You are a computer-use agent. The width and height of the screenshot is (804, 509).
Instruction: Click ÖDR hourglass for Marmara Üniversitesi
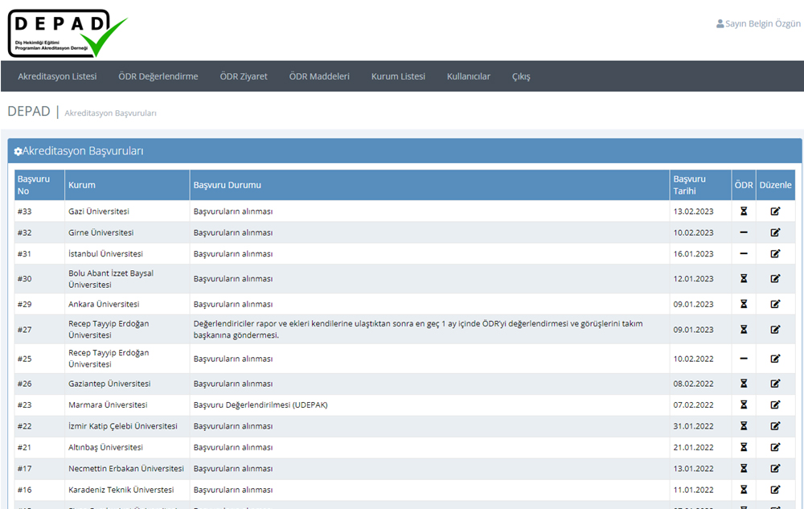pos(744,405)
